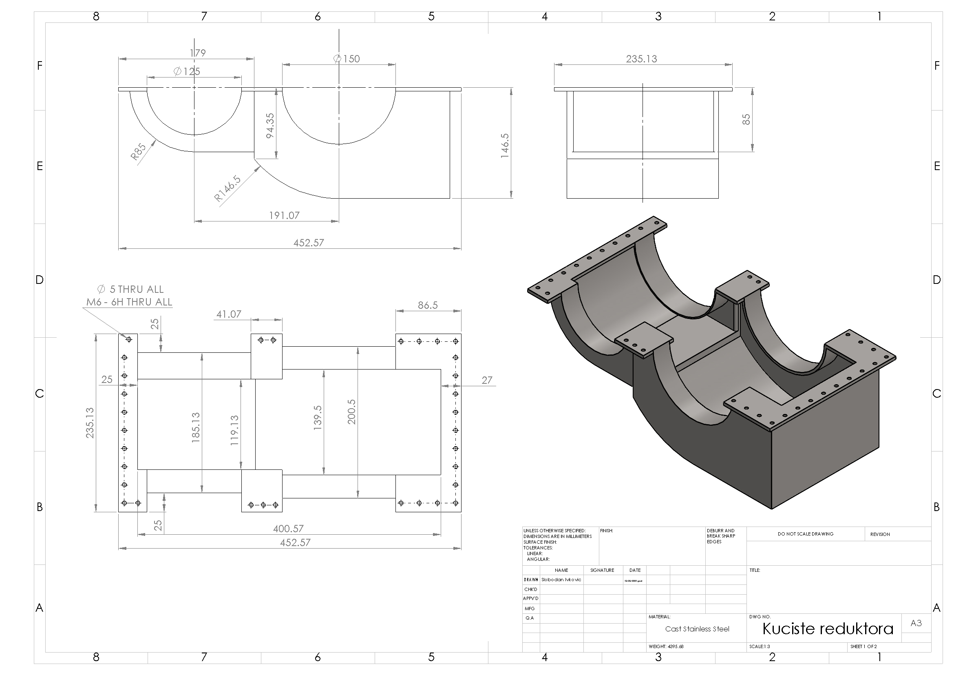Select the 85 depth dimension
Screen dimensions: 954x675
point(746,119)
